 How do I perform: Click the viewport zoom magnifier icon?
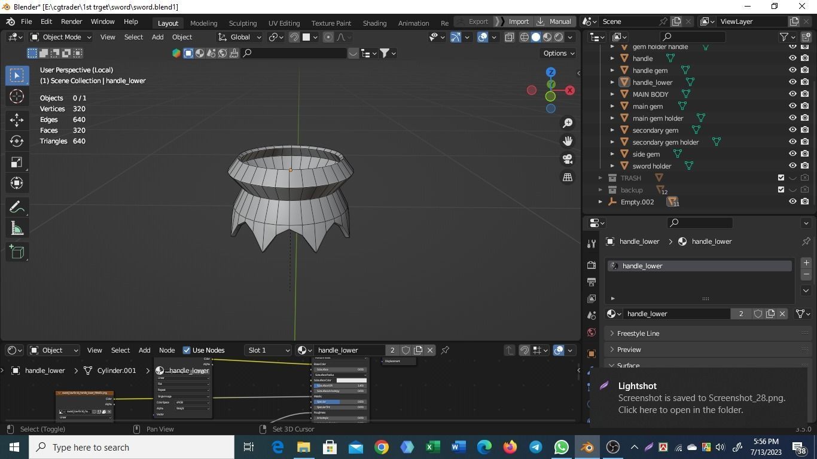pyautogui.click(x=567, y=123)
